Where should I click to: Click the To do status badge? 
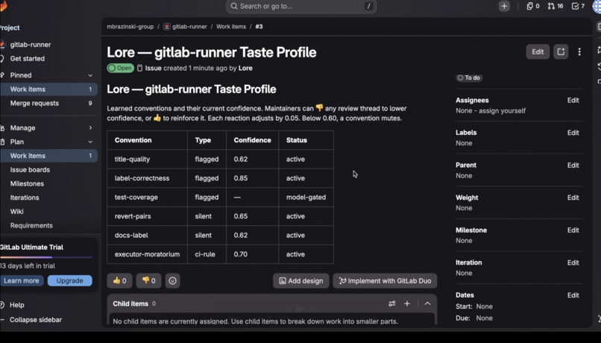pyautogui.click(x=469, y=78)
